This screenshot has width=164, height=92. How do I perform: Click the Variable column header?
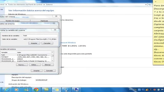[x=8, y=52]
